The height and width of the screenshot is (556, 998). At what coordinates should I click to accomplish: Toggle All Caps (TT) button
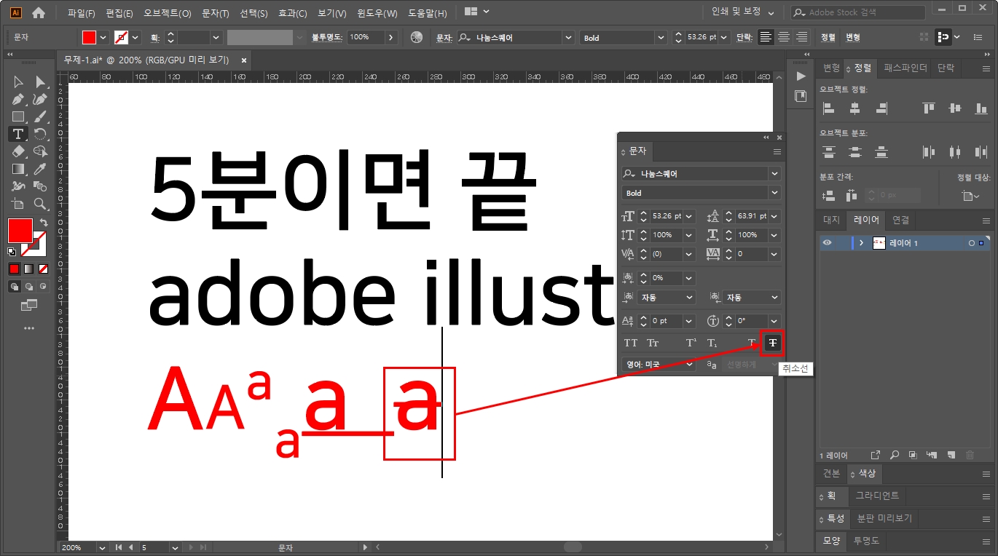631,343
